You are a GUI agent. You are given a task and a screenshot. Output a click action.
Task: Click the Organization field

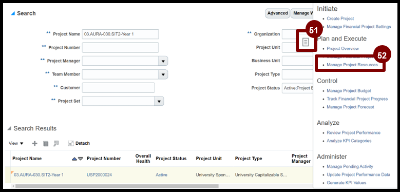click(x=290, y=34)
